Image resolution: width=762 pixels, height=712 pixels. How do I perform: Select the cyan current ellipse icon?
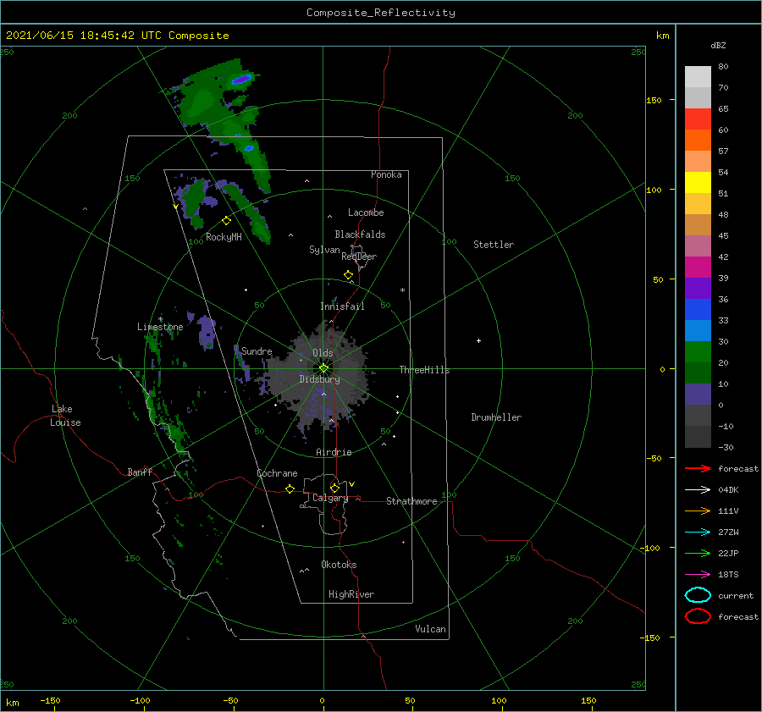[x=698, y=595]
